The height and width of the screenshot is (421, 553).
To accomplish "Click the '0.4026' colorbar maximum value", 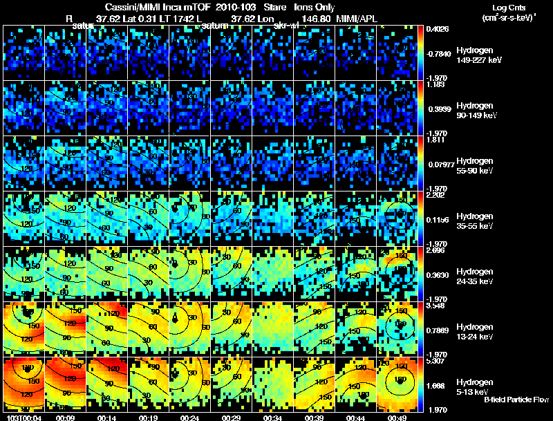I will click(438, 29).
